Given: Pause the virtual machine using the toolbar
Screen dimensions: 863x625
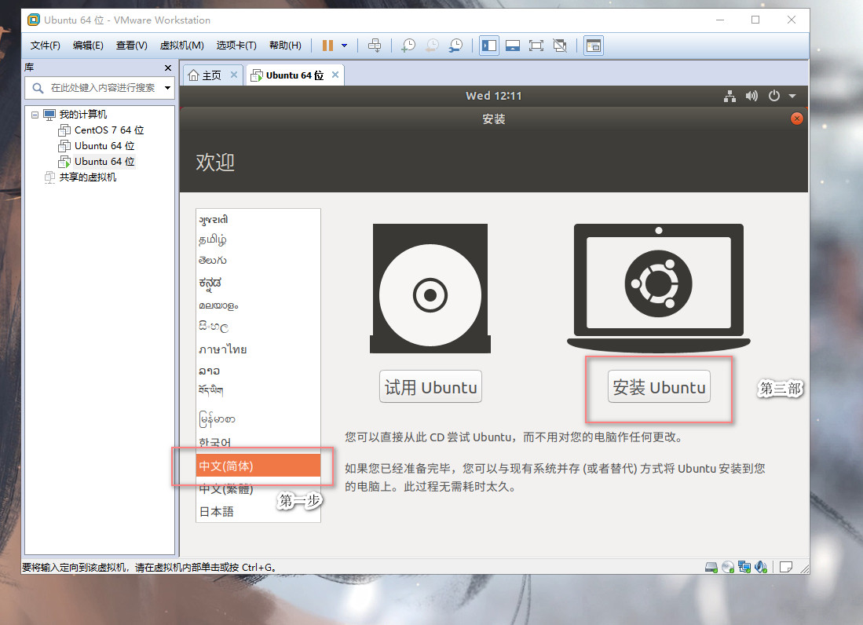Looking at the screenshot, I should pos(327,46).
